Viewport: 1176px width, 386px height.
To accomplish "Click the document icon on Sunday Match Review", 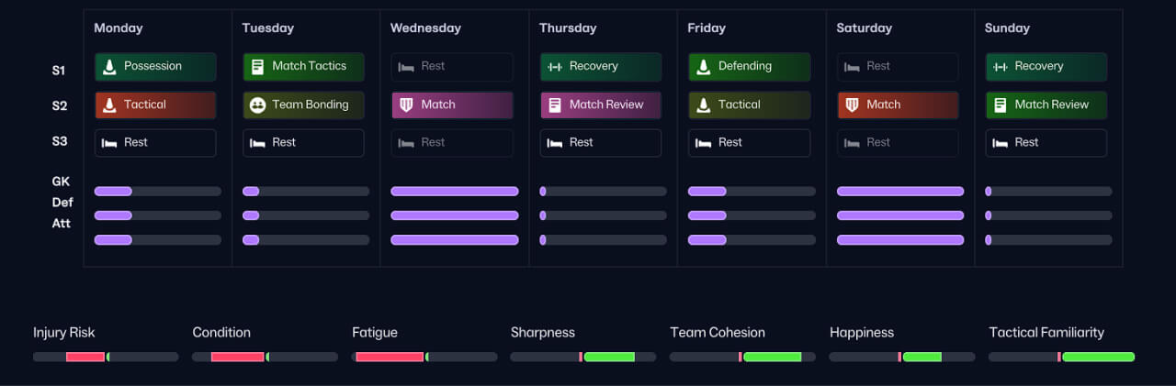I will point(1001,105).
